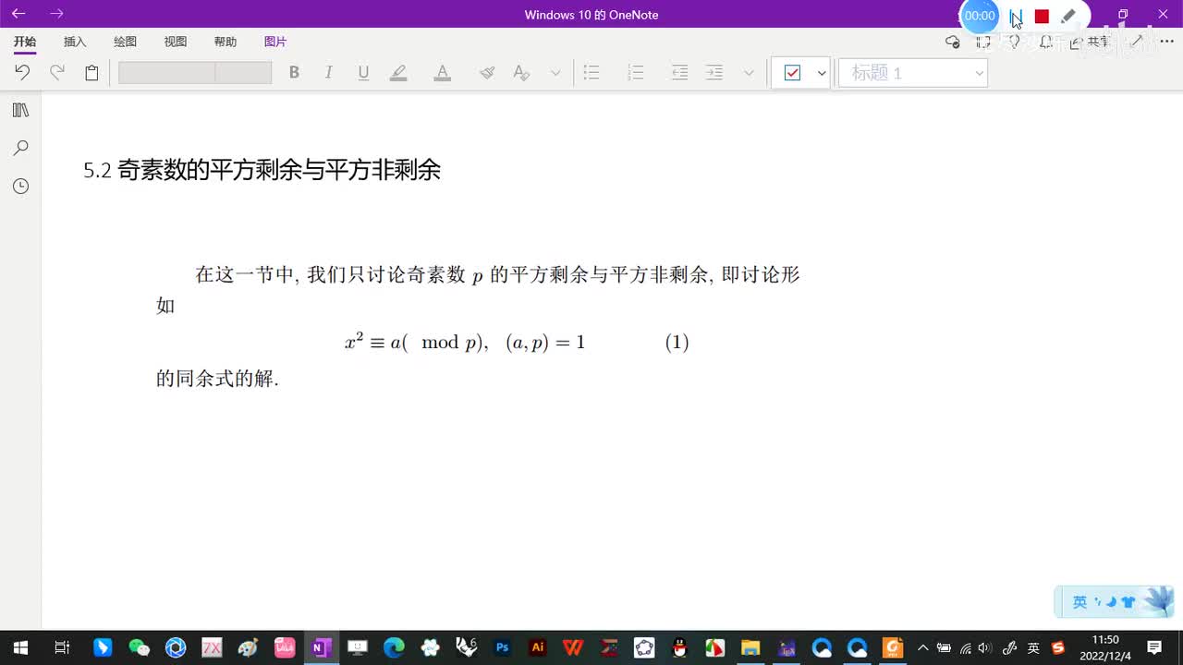This screenshot has width=1183, height=665.
Task: Switch to the 插入 tab
Action: [75, 42]
